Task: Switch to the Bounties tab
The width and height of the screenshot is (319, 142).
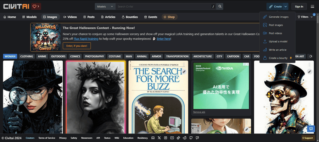Action: pos(130,17)
